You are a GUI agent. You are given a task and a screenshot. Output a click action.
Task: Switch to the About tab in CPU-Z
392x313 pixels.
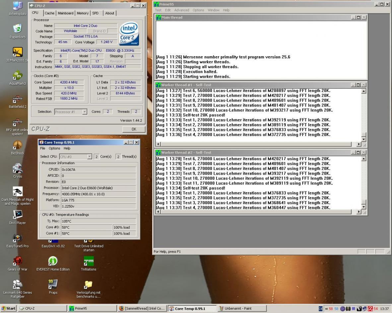(x=109, y=13)
